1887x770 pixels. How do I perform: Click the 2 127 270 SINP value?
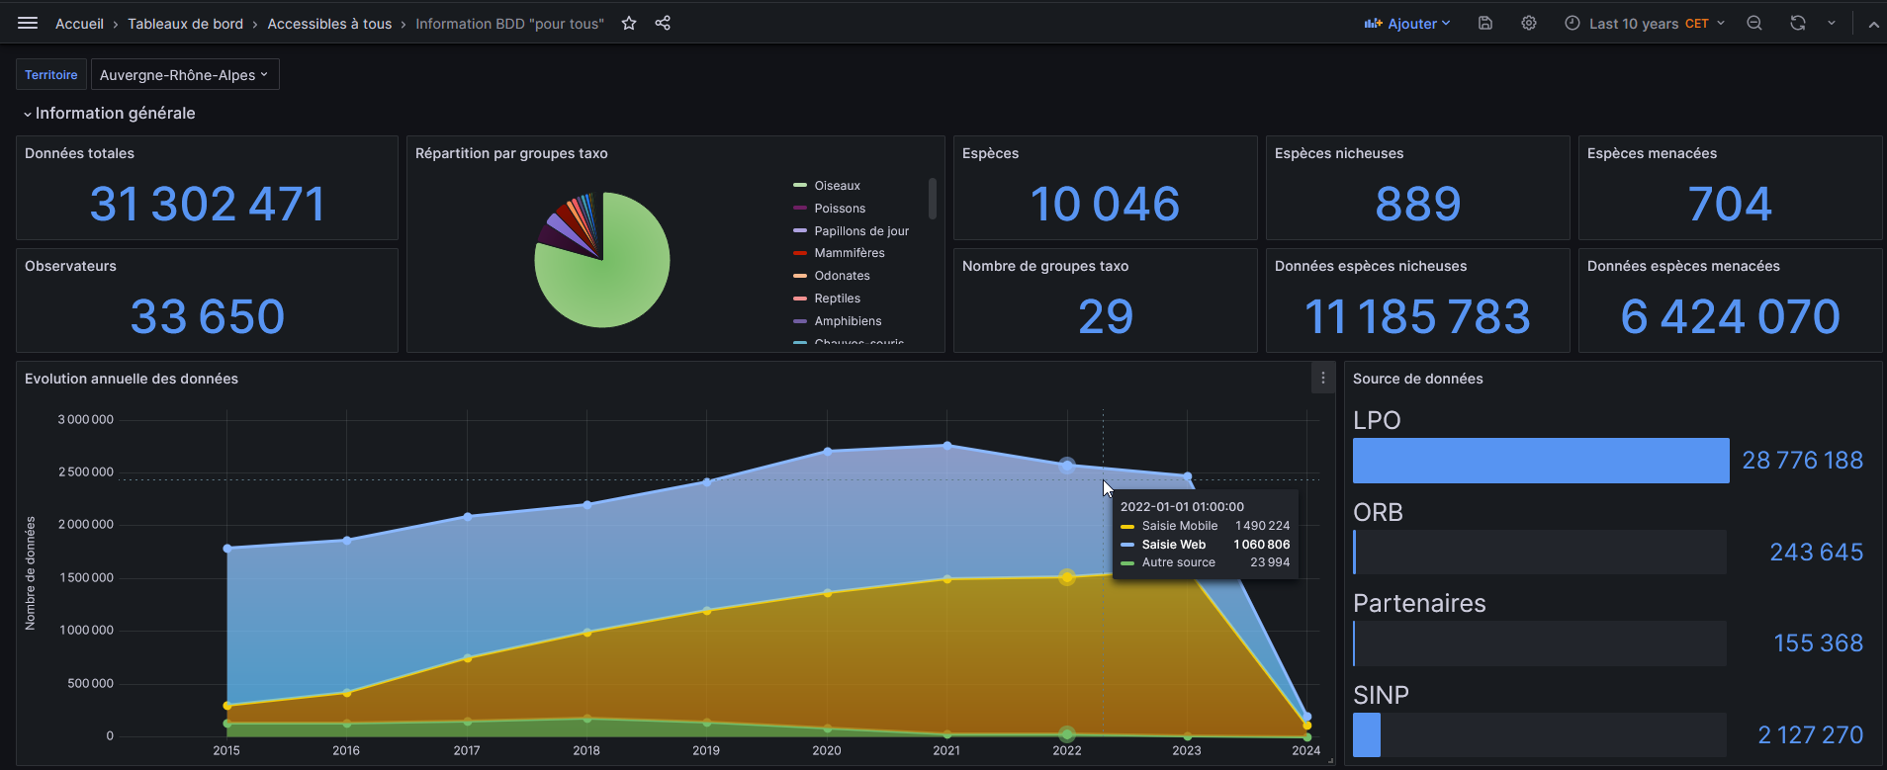[1810, 735]
